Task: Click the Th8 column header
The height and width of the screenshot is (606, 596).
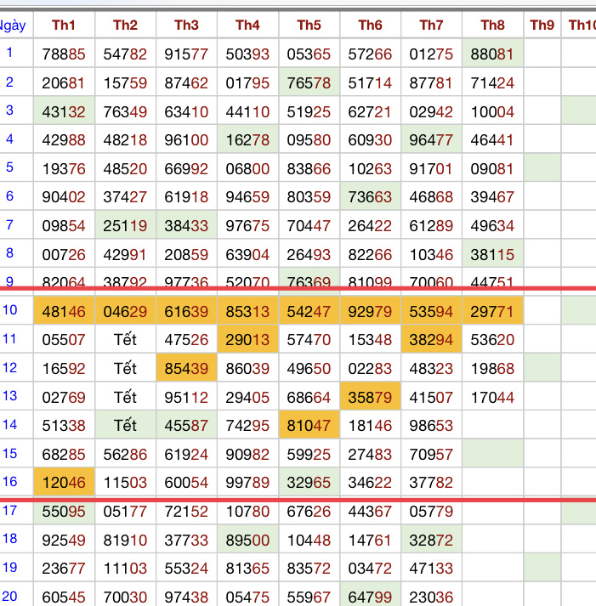Action: 492,25
